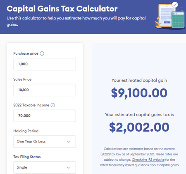Open the Single filing status dropdown
186x174 pixels.
point(45,167)
